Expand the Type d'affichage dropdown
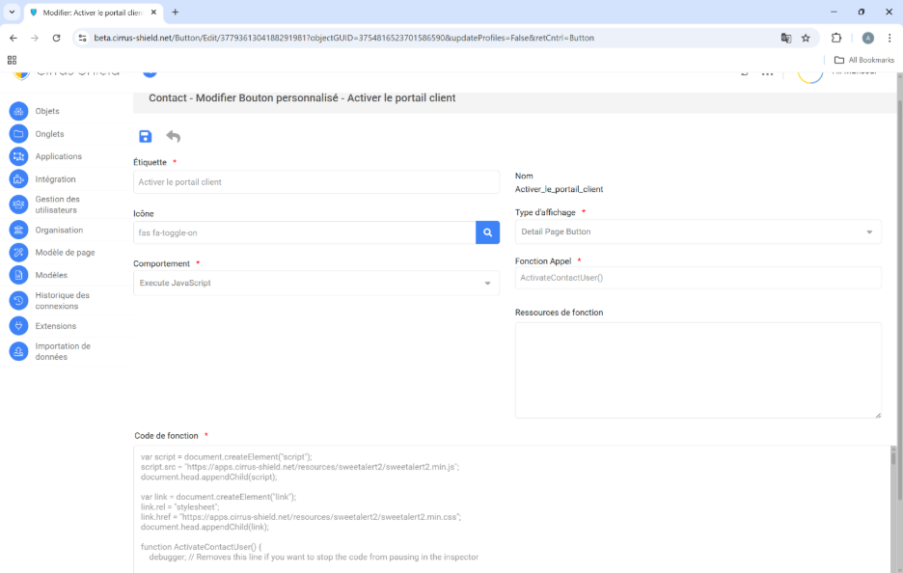The width and height of the screenshot is (903, 573). click(698, 232)
